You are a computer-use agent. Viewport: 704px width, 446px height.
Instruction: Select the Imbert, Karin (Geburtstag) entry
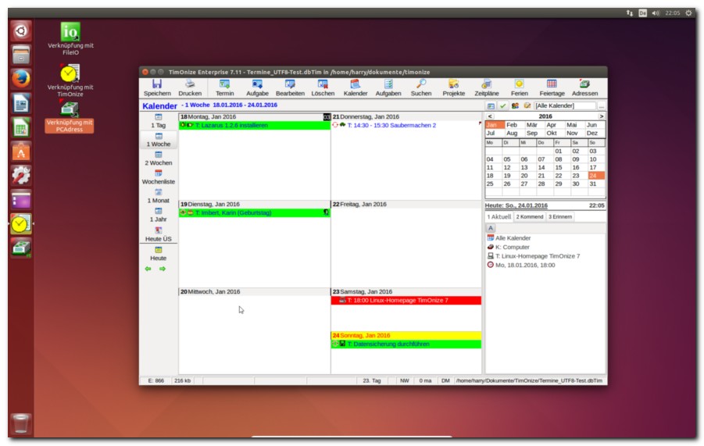click(254, 212)
